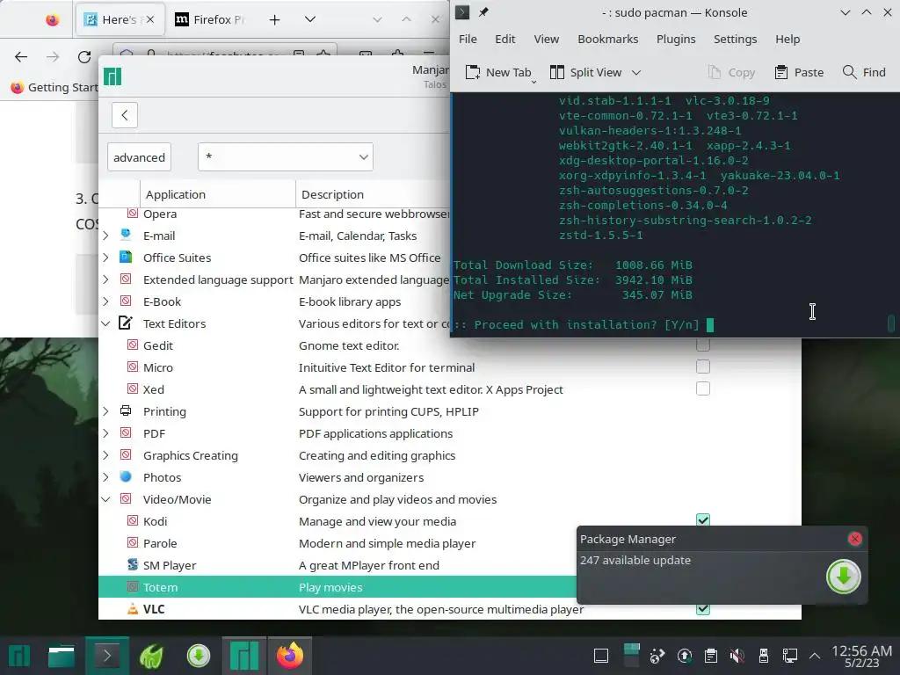Close the Package Manager notification

[x=854, y=539]
